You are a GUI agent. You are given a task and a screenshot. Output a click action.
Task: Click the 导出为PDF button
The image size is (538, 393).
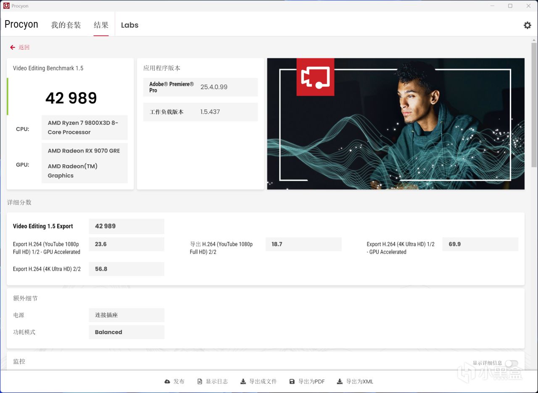[x=307, y=382]
